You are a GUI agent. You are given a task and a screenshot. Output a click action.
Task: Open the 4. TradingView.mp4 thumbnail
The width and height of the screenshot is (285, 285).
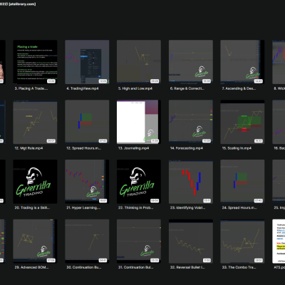[87, 62]
